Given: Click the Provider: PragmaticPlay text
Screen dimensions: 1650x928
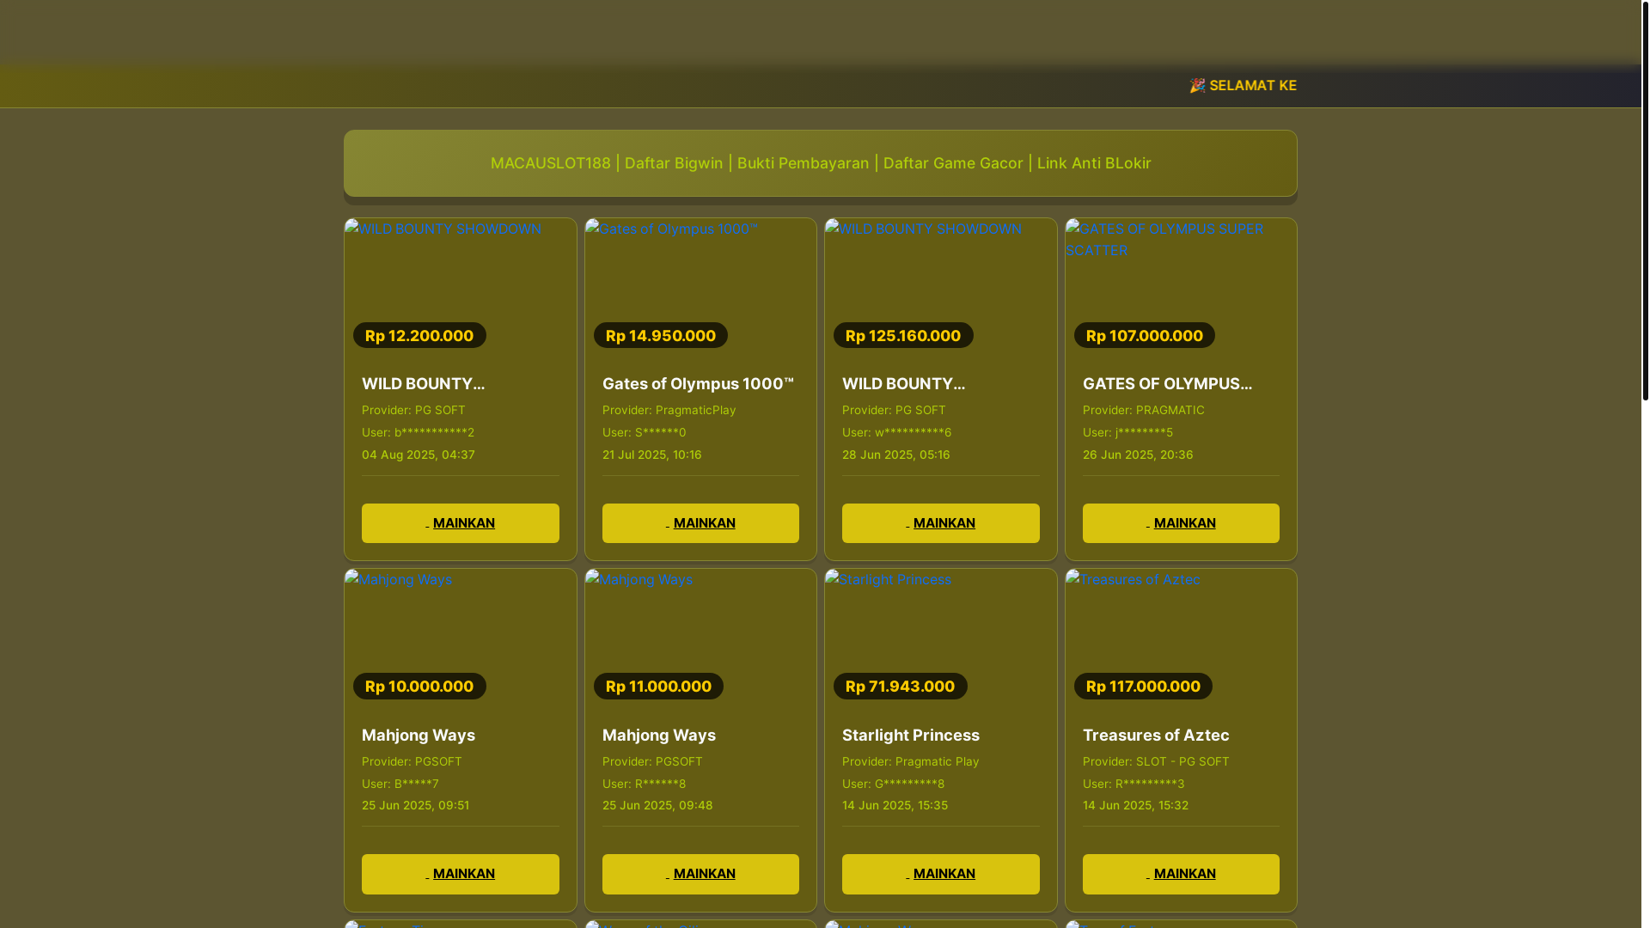Looking at the screenshot, I should coord(669,411).
